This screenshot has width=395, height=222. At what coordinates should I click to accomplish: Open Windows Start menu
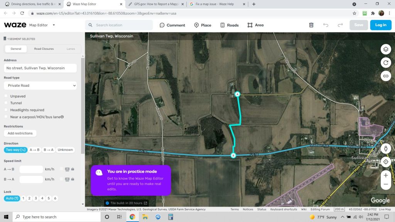pos(6,217)
